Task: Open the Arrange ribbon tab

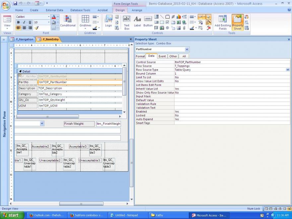Action: (x=137, y=10)
